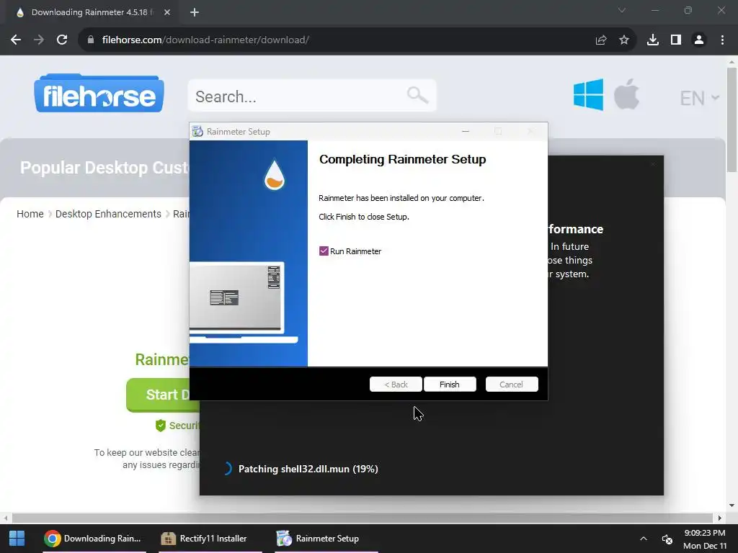Open Chrome downloads tray icon
The width and height of the screenshot is (738, 553).
pos(653,40)
